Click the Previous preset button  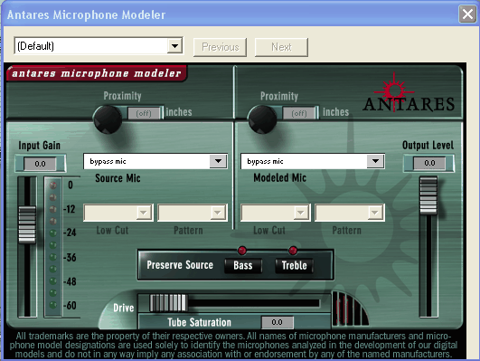(220, 47)
